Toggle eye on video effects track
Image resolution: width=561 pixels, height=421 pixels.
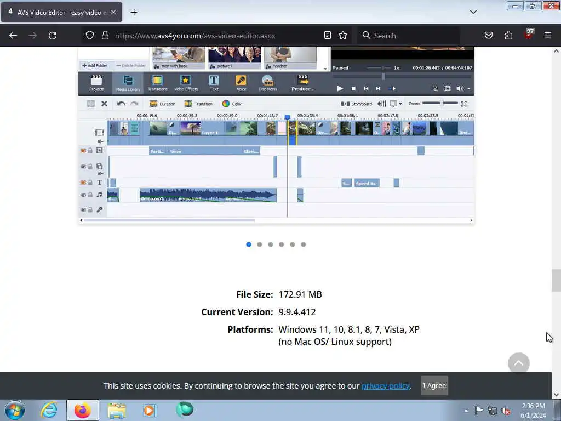coord(83,151)
